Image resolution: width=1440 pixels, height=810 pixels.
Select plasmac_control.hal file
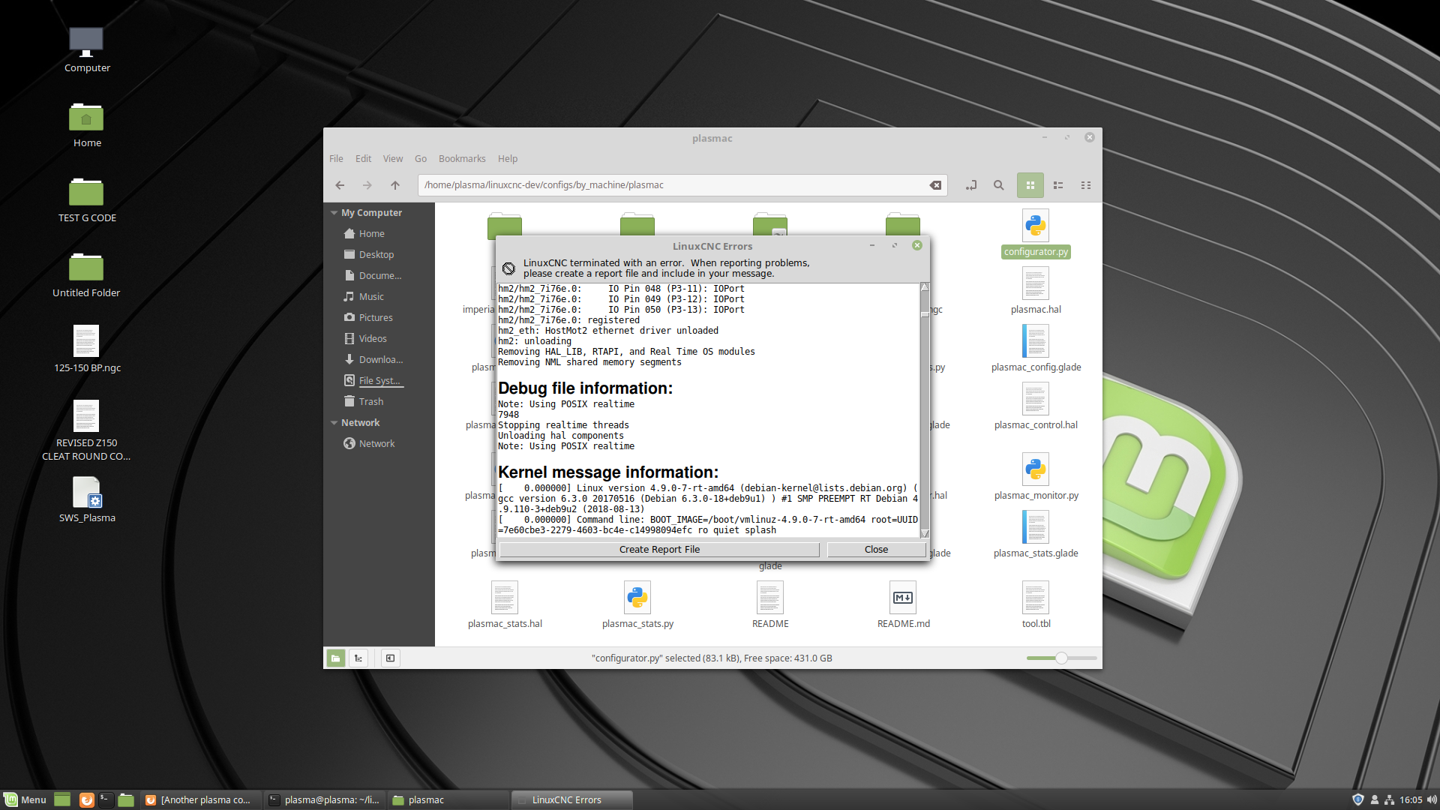pos(1036,407)
